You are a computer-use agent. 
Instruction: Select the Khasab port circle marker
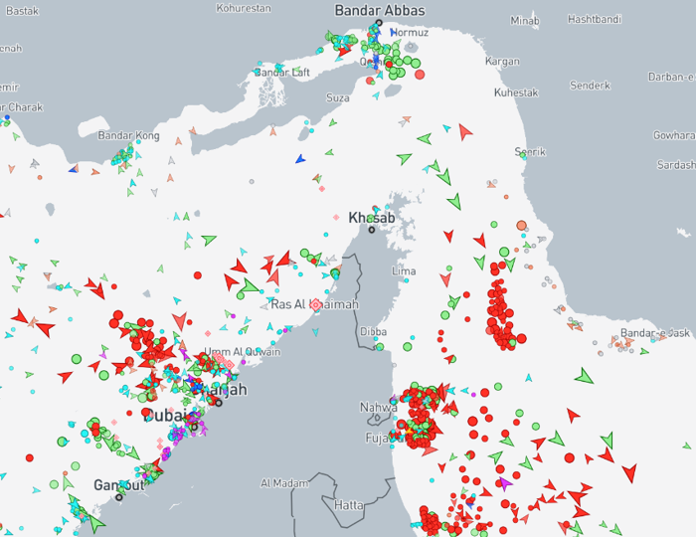(x=372, y=230)
